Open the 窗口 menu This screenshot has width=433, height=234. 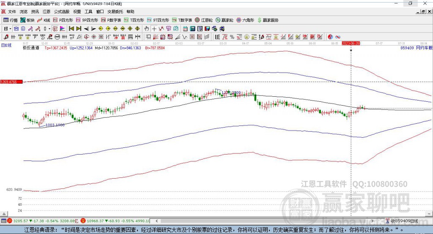point(100,11)
